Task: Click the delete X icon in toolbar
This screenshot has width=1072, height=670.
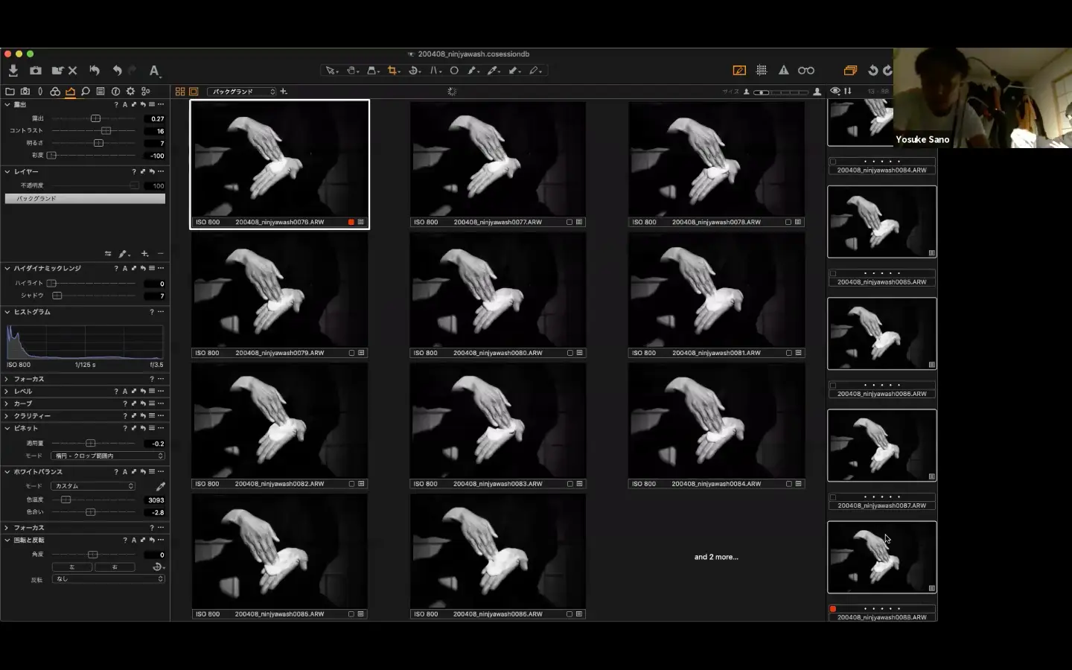Action: (x=73, y=71)
